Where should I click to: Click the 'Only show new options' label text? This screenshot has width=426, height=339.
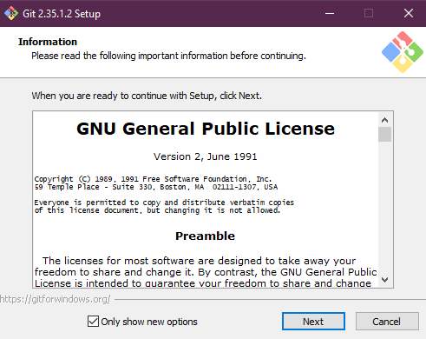coord(149,322)
